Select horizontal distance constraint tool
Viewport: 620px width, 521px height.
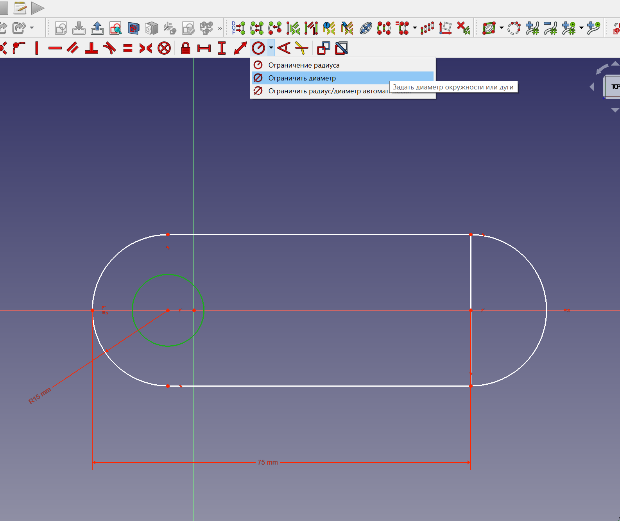[x=204, y=48]
